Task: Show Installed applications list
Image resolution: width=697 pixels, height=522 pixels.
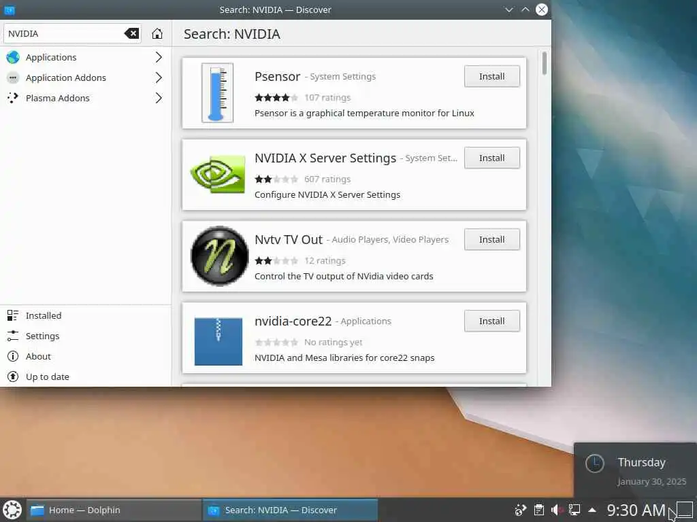Action: 85,315
